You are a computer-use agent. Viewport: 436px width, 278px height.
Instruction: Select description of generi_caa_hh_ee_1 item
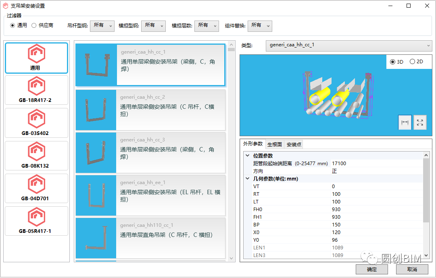pyautogui.click(x=170, y=195)
